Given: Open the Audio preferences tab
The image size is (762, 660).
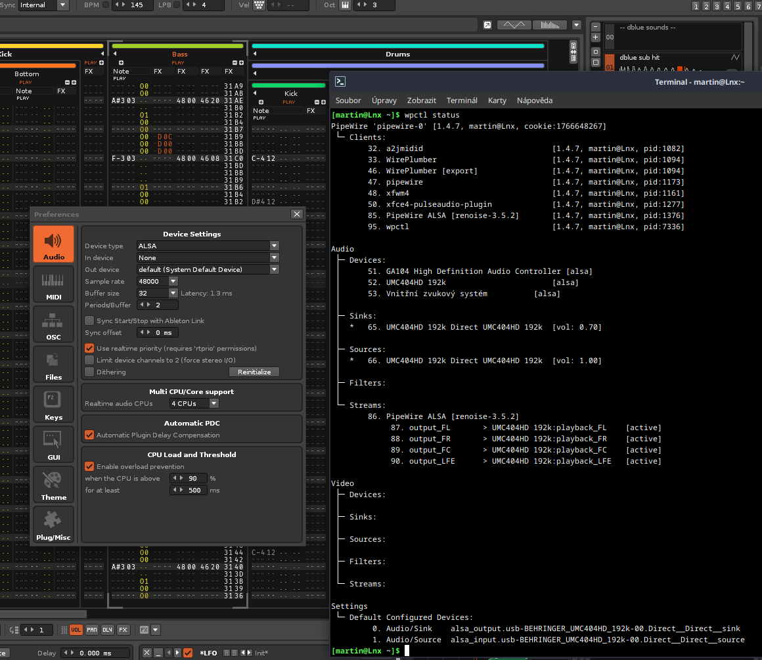Looking at the screenshot, I should tap(54, 245).
